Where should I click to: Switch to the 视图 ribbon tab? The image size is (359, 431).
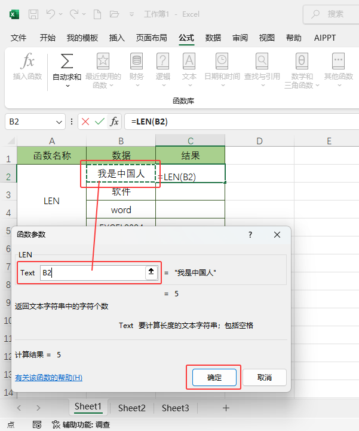267,38
